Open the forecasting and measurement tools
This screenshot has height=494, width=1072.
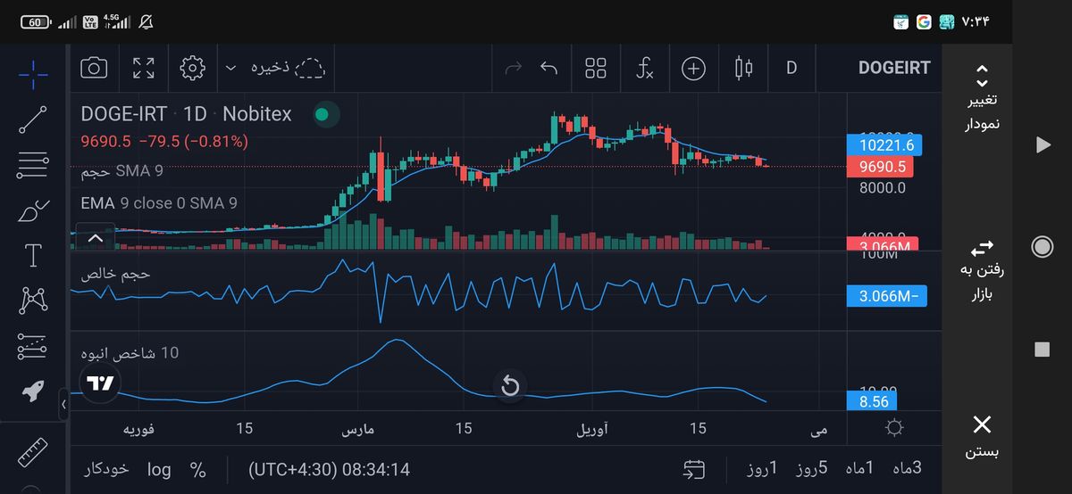[34, 347]
